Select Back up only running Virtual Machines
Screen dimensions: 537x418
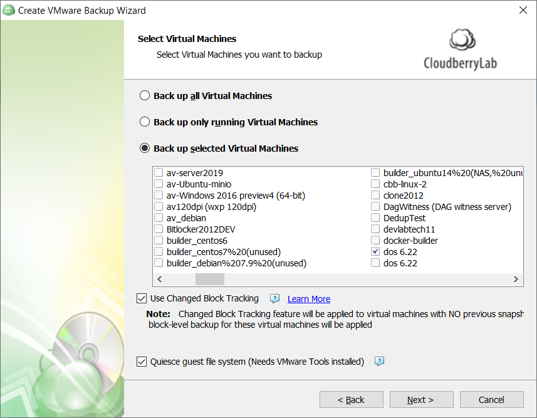point(145,122)
